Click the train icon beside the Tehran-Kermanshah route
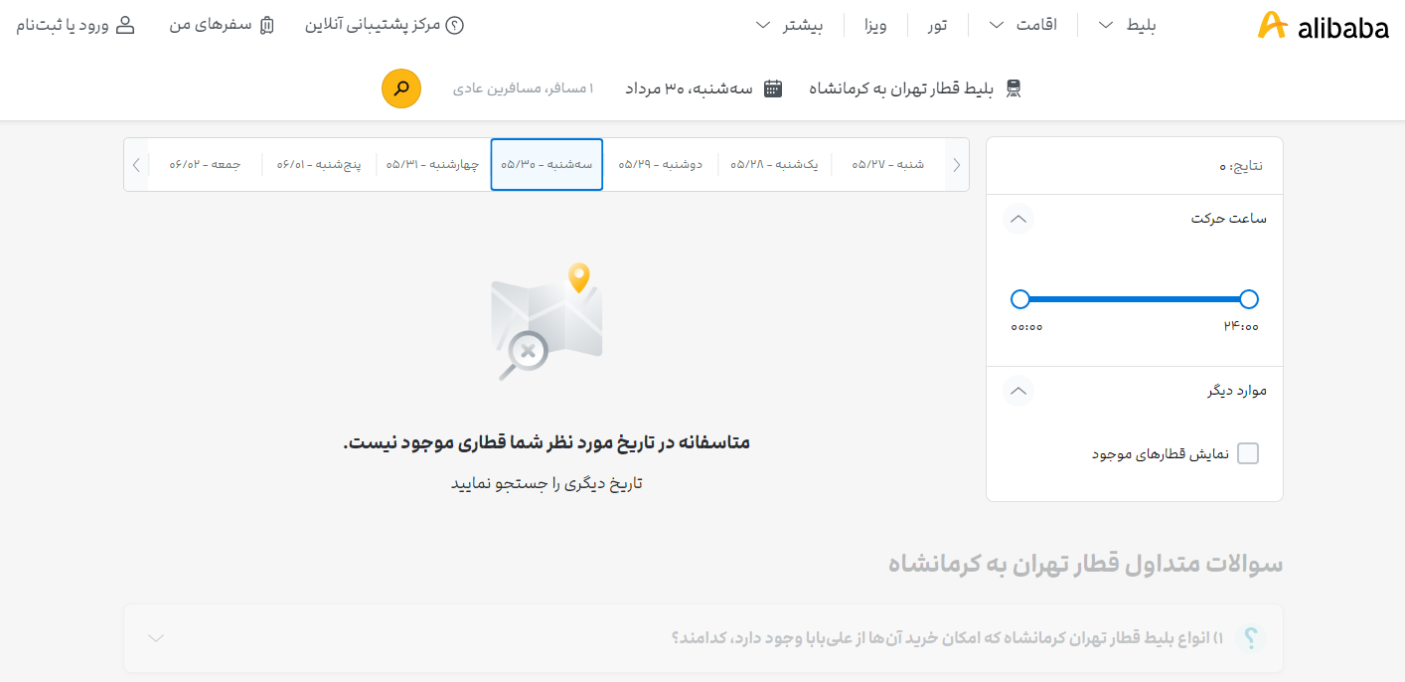 [1015, 87]
